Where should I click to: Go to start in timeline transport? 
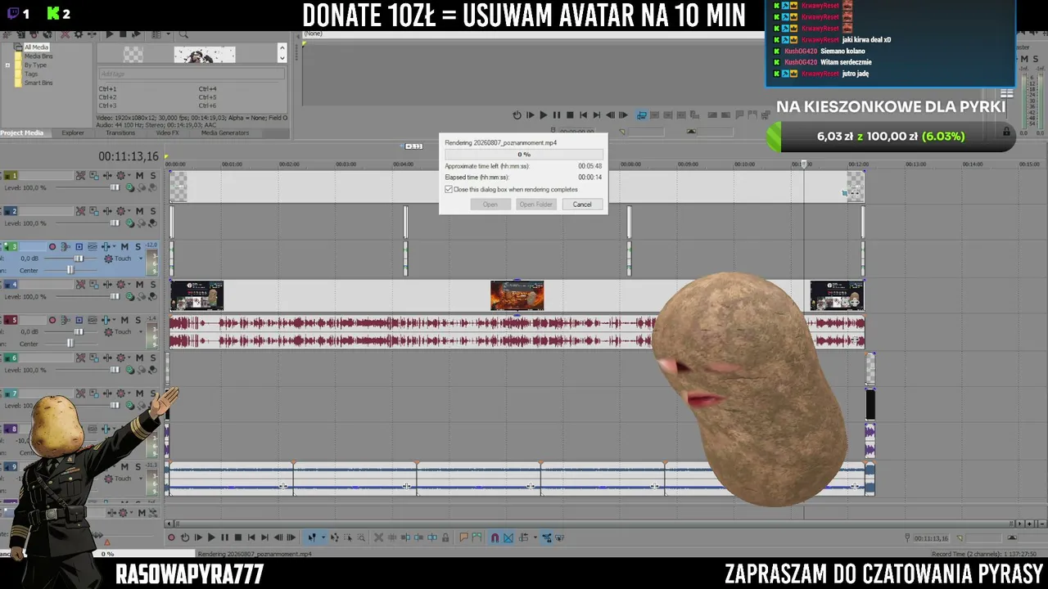tap(251, 537)
